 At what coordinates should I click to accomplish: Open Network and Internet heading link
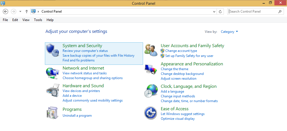coord(83,68)
